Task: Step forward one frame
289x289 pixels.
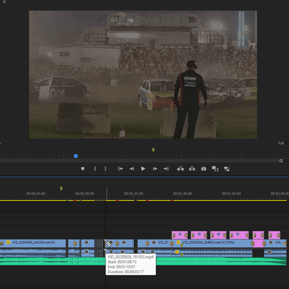Action: pos(155,169)
